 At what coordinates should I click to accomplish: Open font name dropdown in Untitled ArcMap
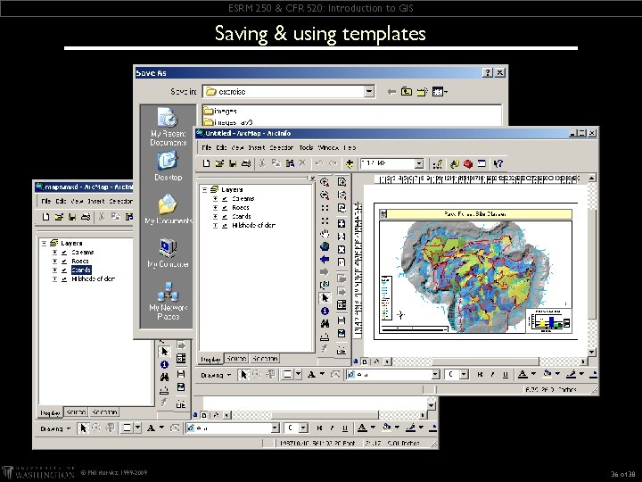[435, 374]
